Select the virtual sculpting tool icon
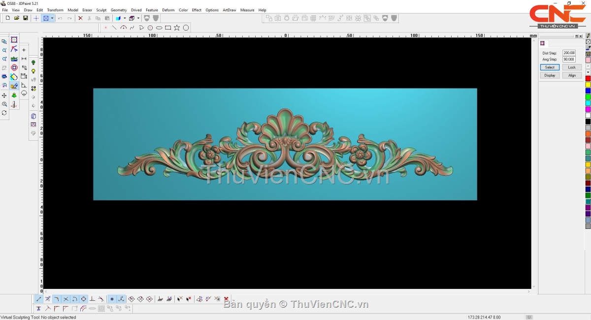 14,86
